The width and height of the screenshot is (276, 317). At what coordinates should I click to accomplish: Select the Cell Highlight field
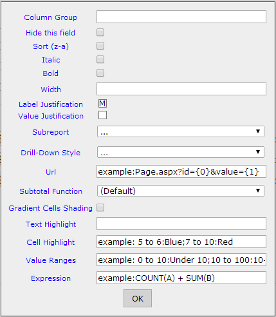(x=181, y=242)
